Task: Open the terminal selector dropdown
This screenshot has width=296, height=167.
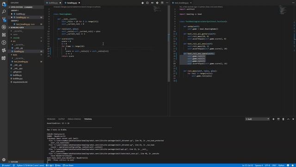Action: 257,119
